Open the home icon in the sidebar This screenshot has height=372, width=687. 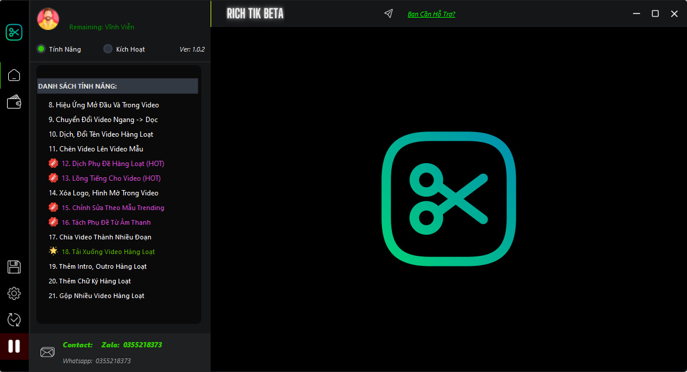pyautogui.click(x=14, y=75)
